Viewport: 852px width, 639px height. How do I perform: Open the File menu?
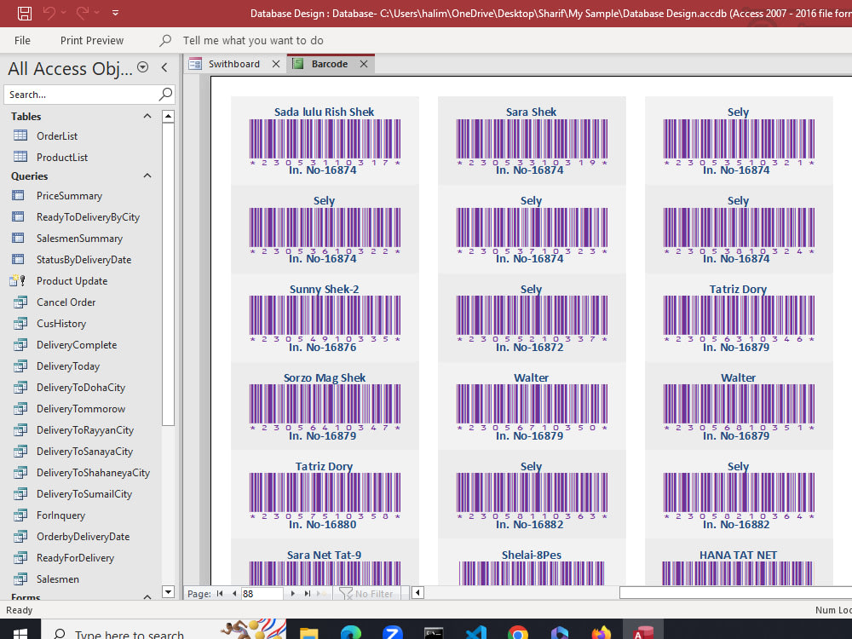click(22, 40)
